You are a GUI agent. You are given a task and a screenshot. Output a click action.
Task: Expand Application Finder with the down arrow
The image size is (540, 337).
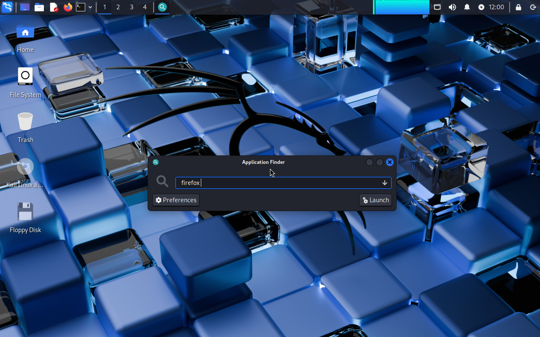coord(384,183)
